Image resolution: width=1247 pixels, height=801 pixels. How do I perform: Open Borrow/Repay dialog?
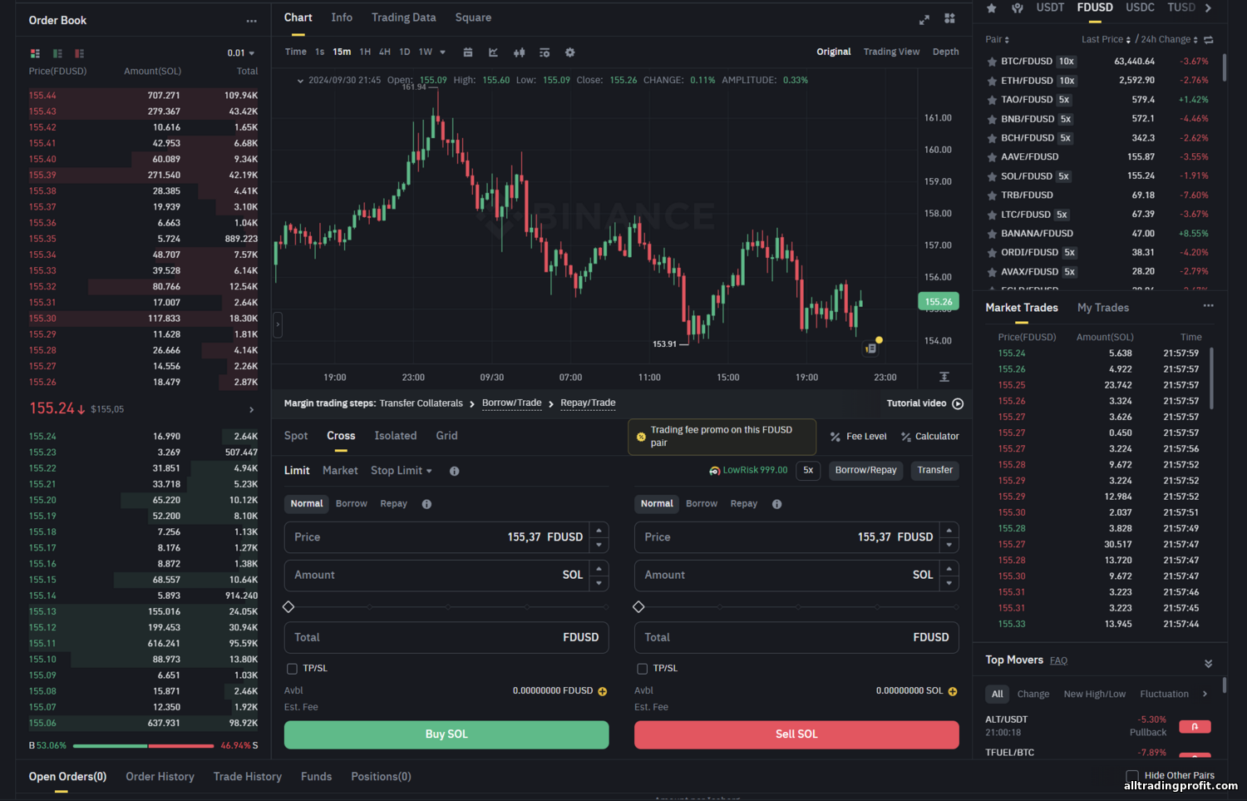point(865,471)
